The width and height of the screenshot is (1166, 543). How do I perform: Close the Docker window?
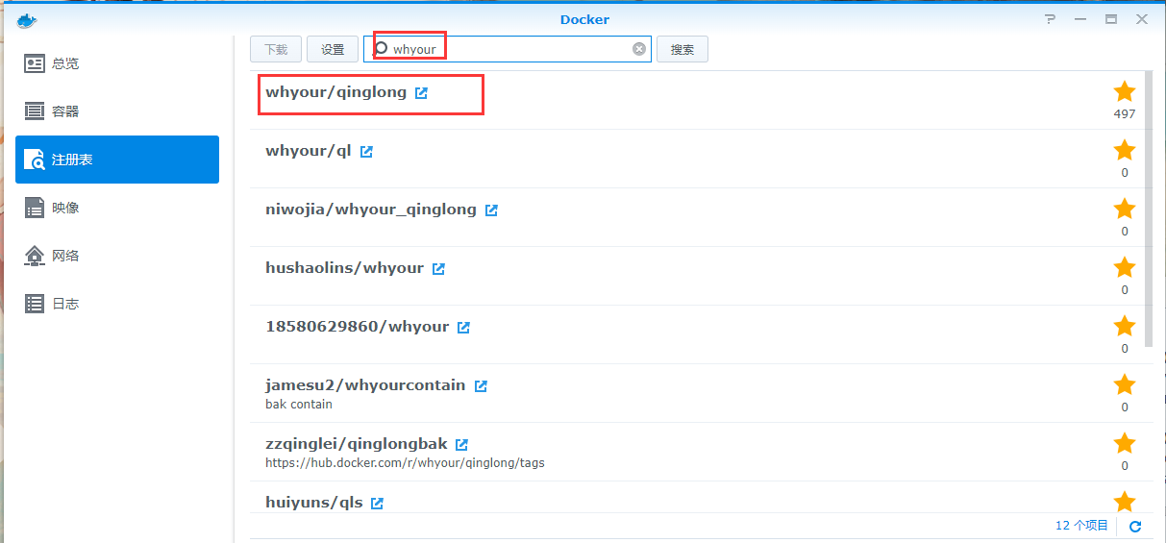pos(1141,19)
